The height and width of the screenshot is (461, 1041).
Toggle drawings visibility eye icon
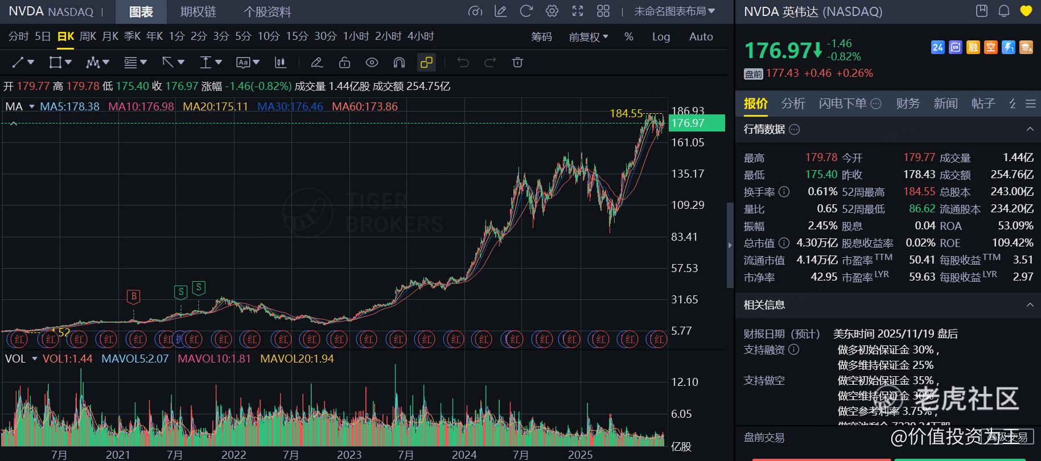tap(372, 63)
